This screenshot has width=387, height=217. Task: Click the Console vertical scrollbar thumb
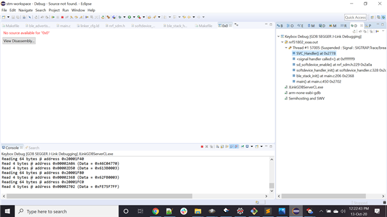pos(272,186)
